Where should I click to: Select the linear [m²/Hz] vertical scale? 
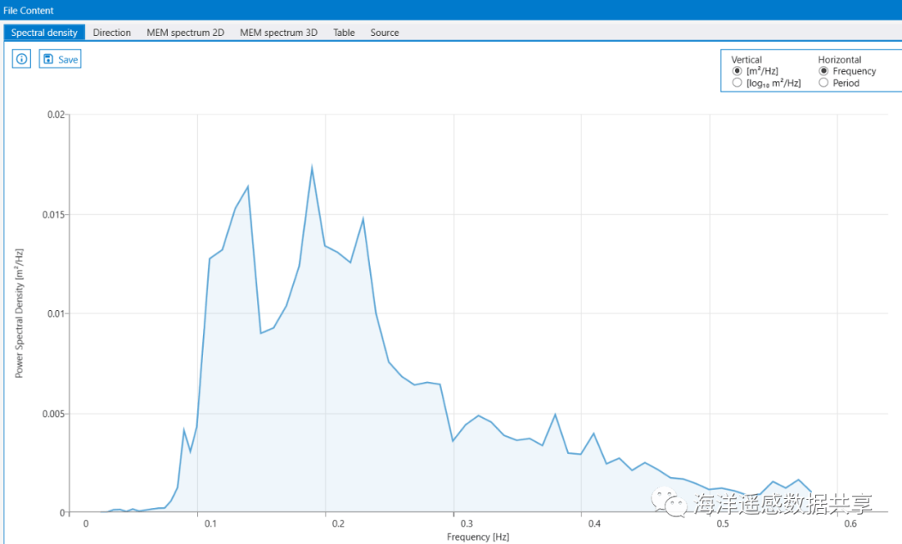[x=737, y=71]
